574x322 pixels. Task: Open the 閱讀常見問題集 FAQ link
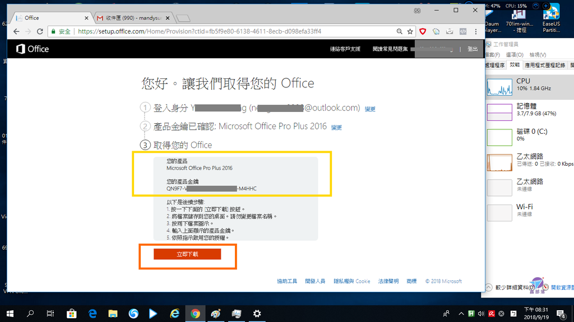390,49
